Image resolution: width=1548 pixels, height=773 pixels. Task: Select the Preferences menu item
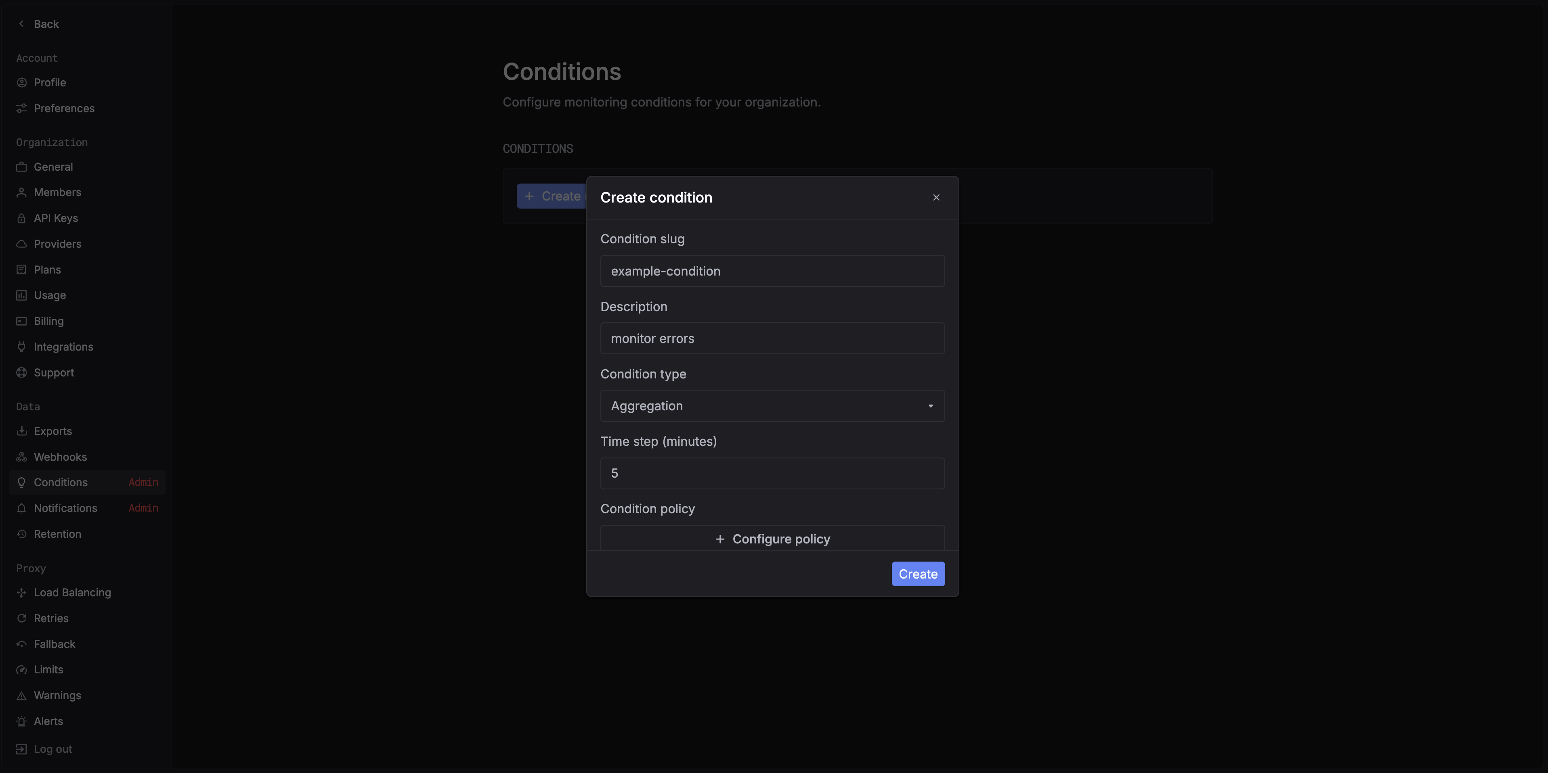click(x=64, y=109)
